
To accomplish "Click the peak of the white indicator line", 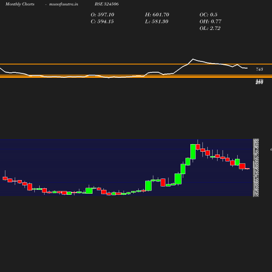I will click(x=193, y=59).
